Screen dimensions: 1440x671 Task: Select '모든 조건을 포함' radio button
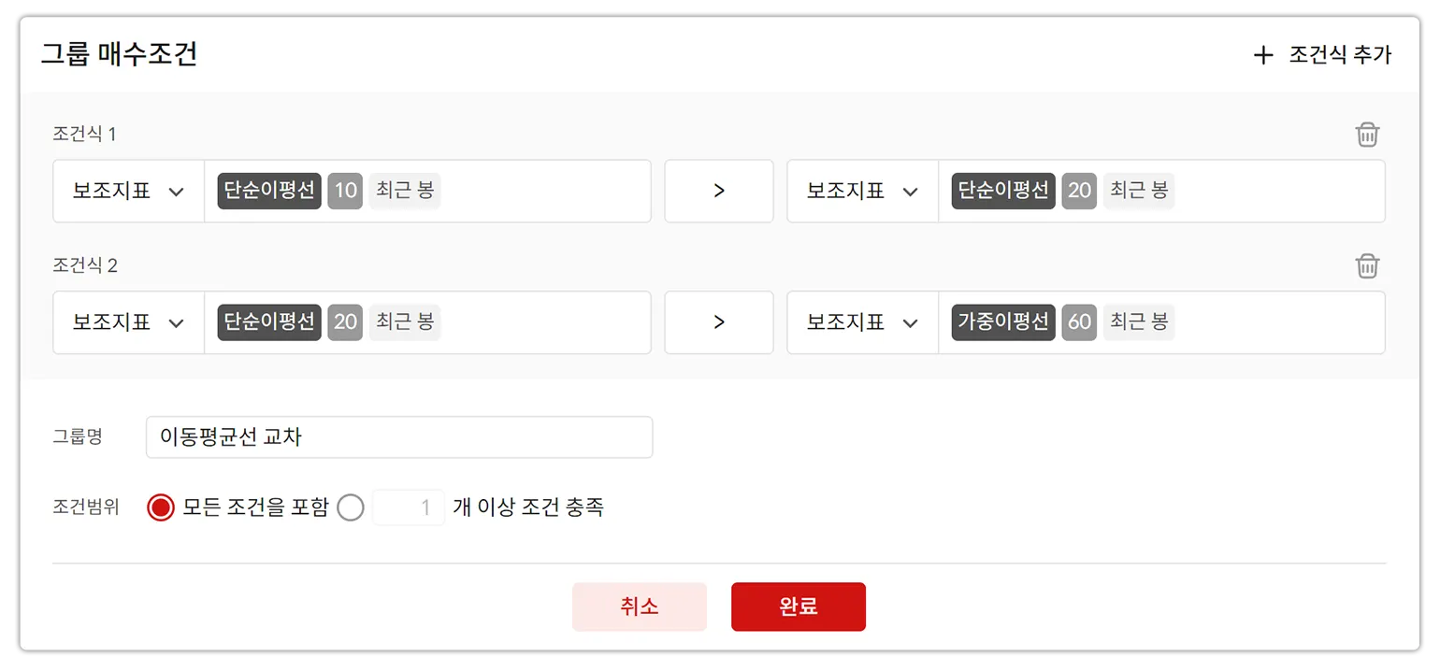161,507
